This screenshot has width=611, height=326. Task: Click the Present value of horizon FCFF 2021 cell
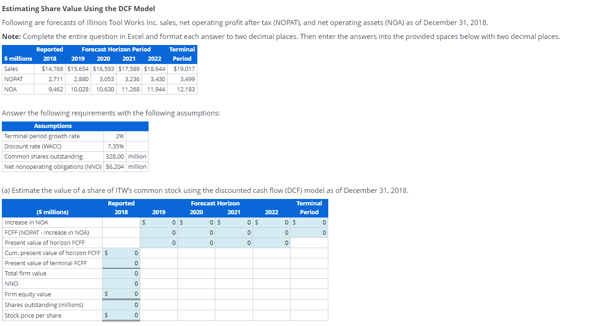[234, 243]
